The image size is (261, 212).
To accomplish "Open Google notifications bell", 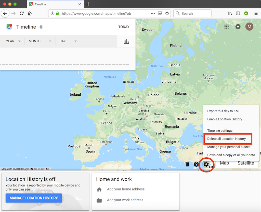I will tap(238, 27).
